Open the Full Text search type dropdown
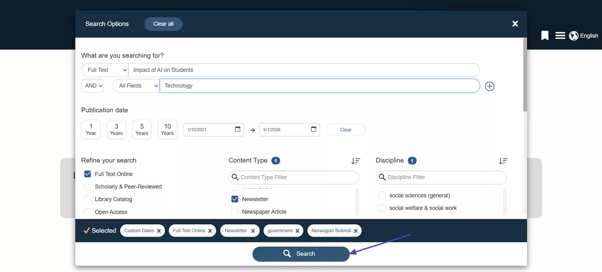Viewport: 602px width, 272px height. pos(105,70)
